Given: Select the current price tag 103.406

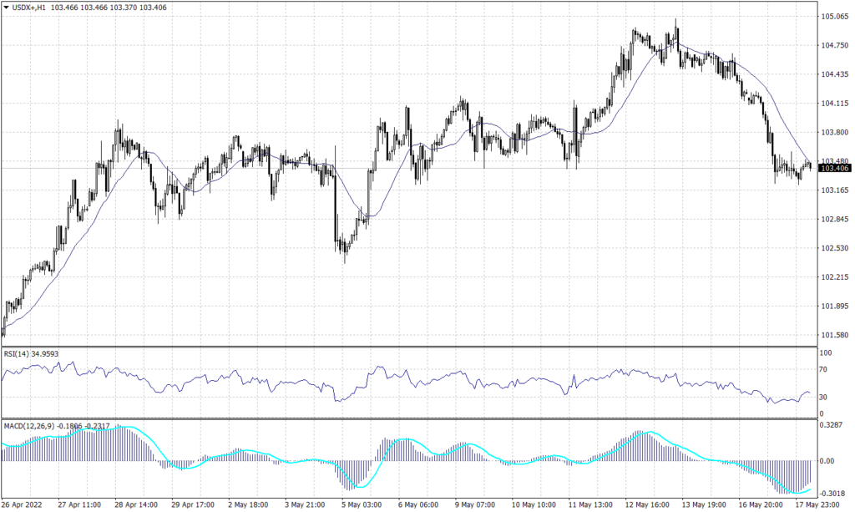Looking at the screenshot, I should click(835, 169).
